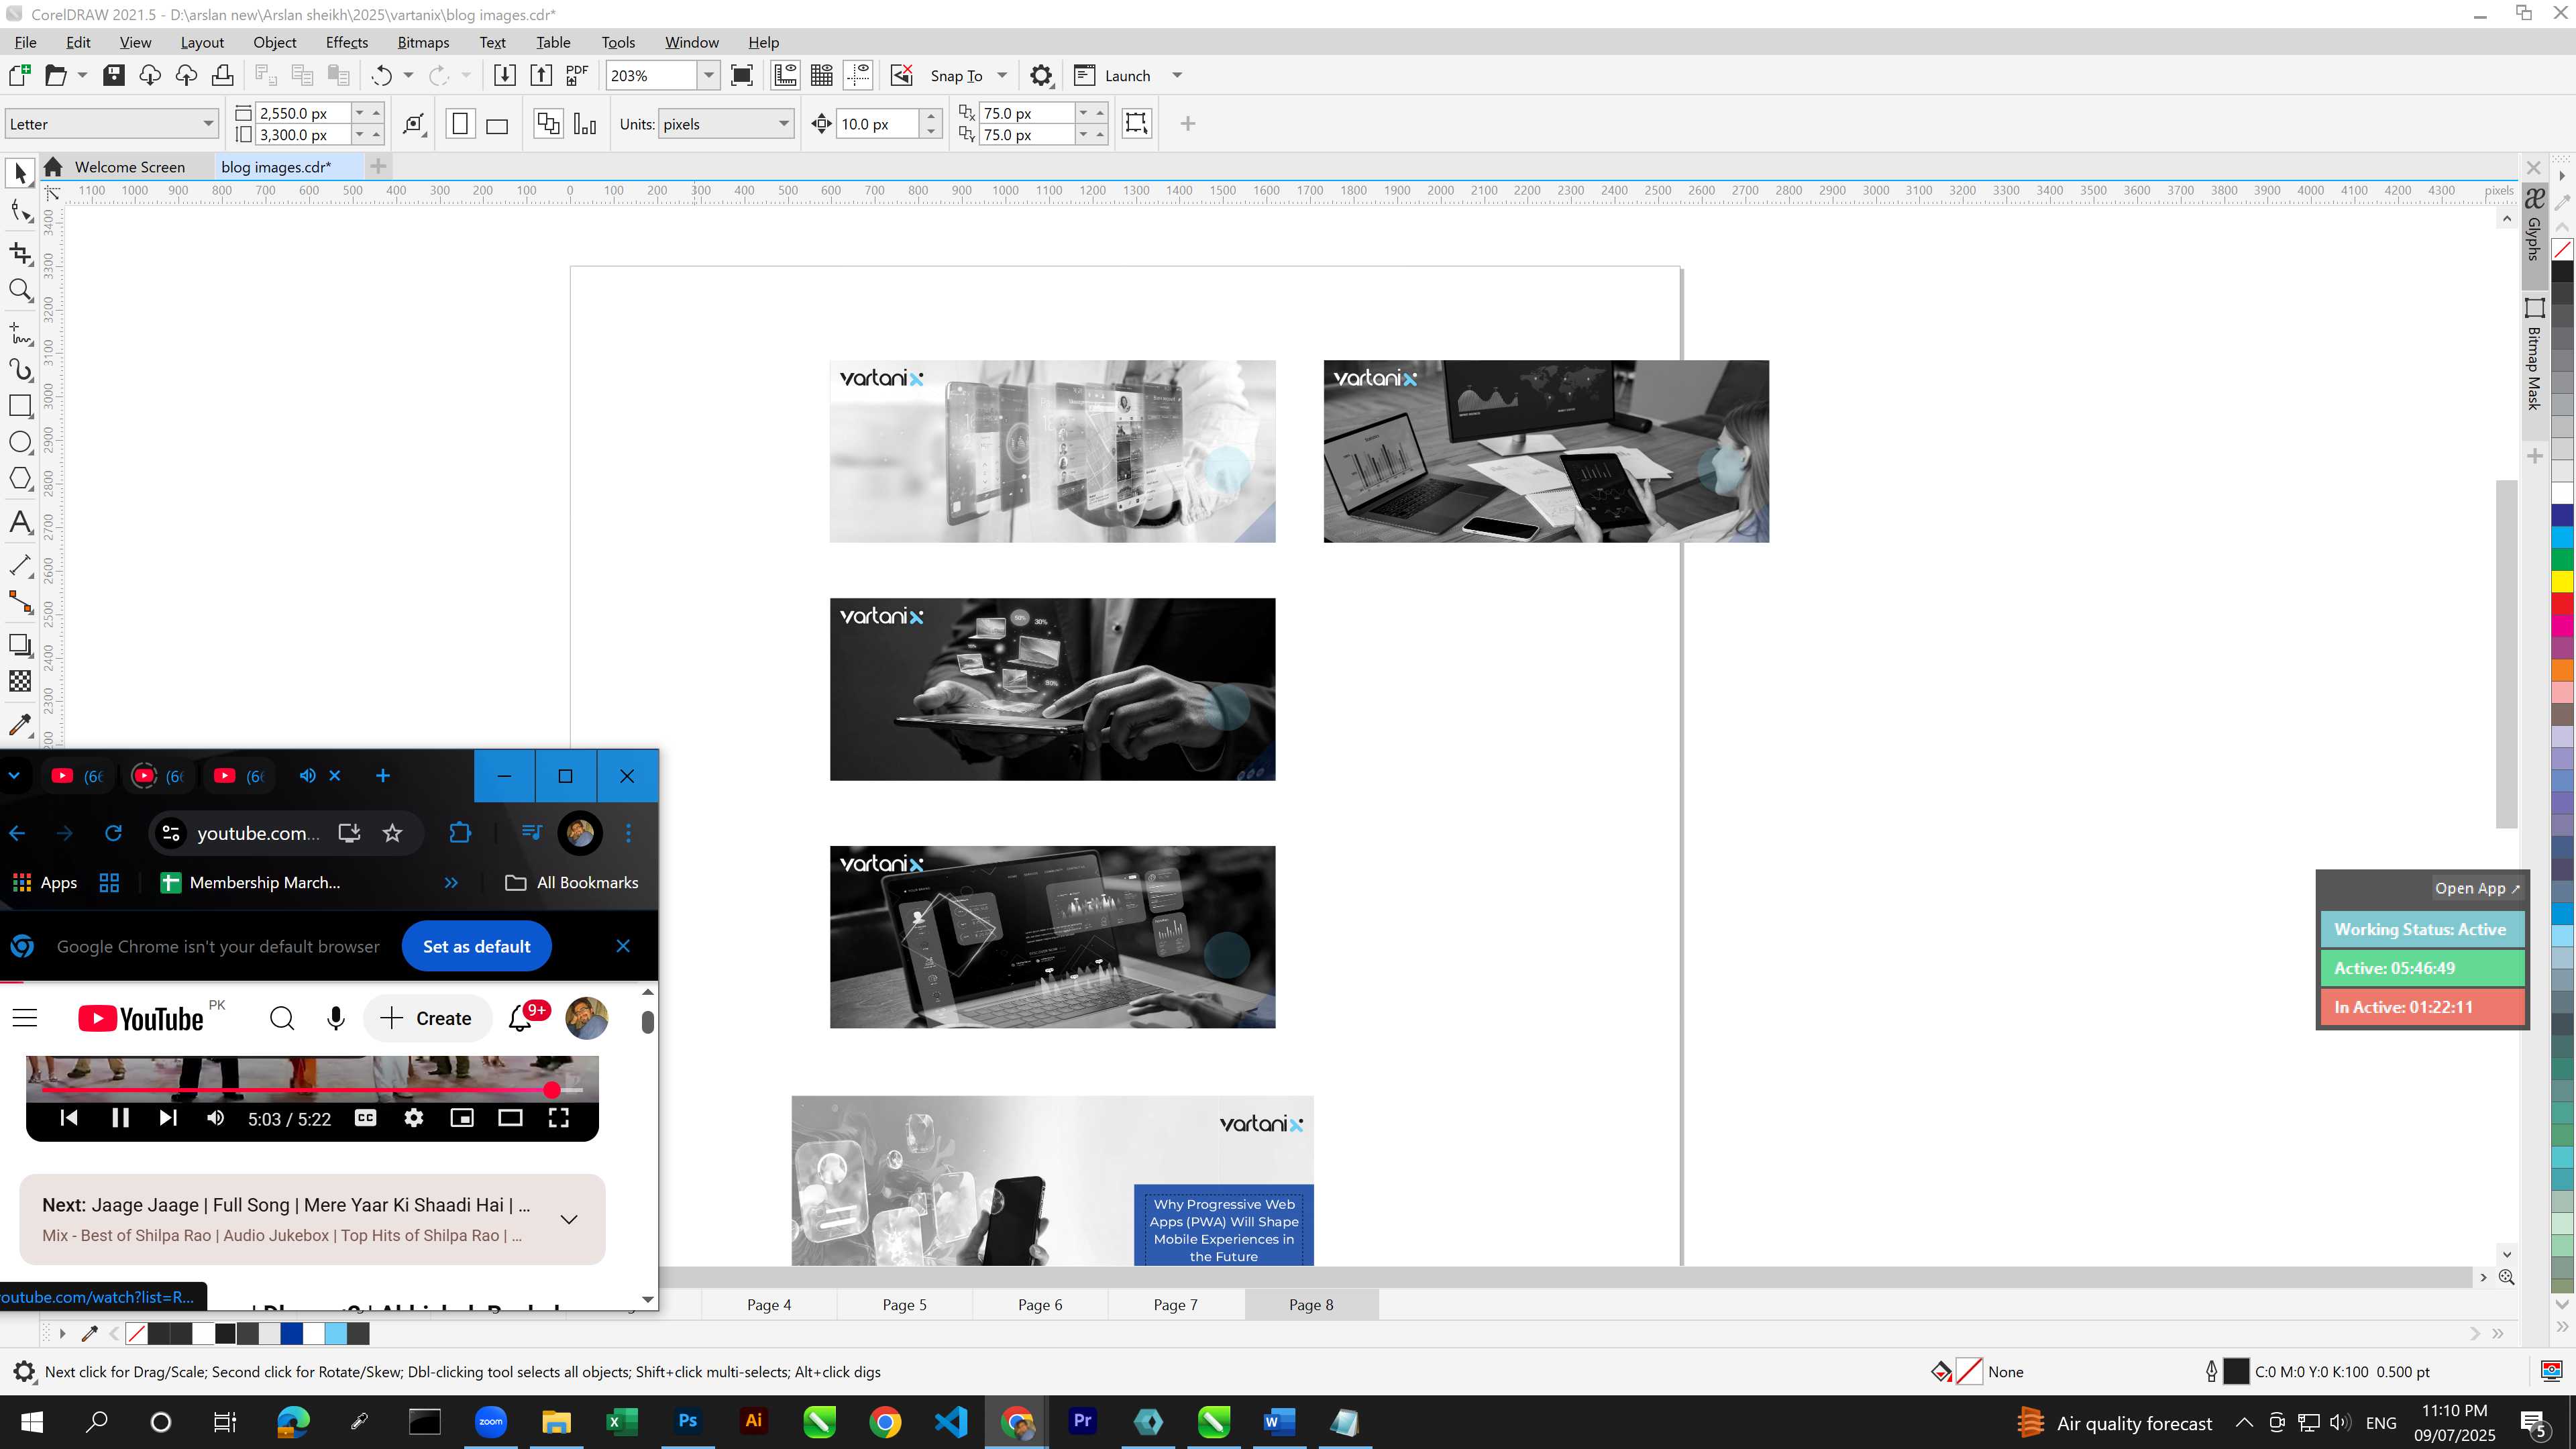Select the Shape tool in the toolbox
This screenshot has height=1449, width=2576.
pos(20,211)
